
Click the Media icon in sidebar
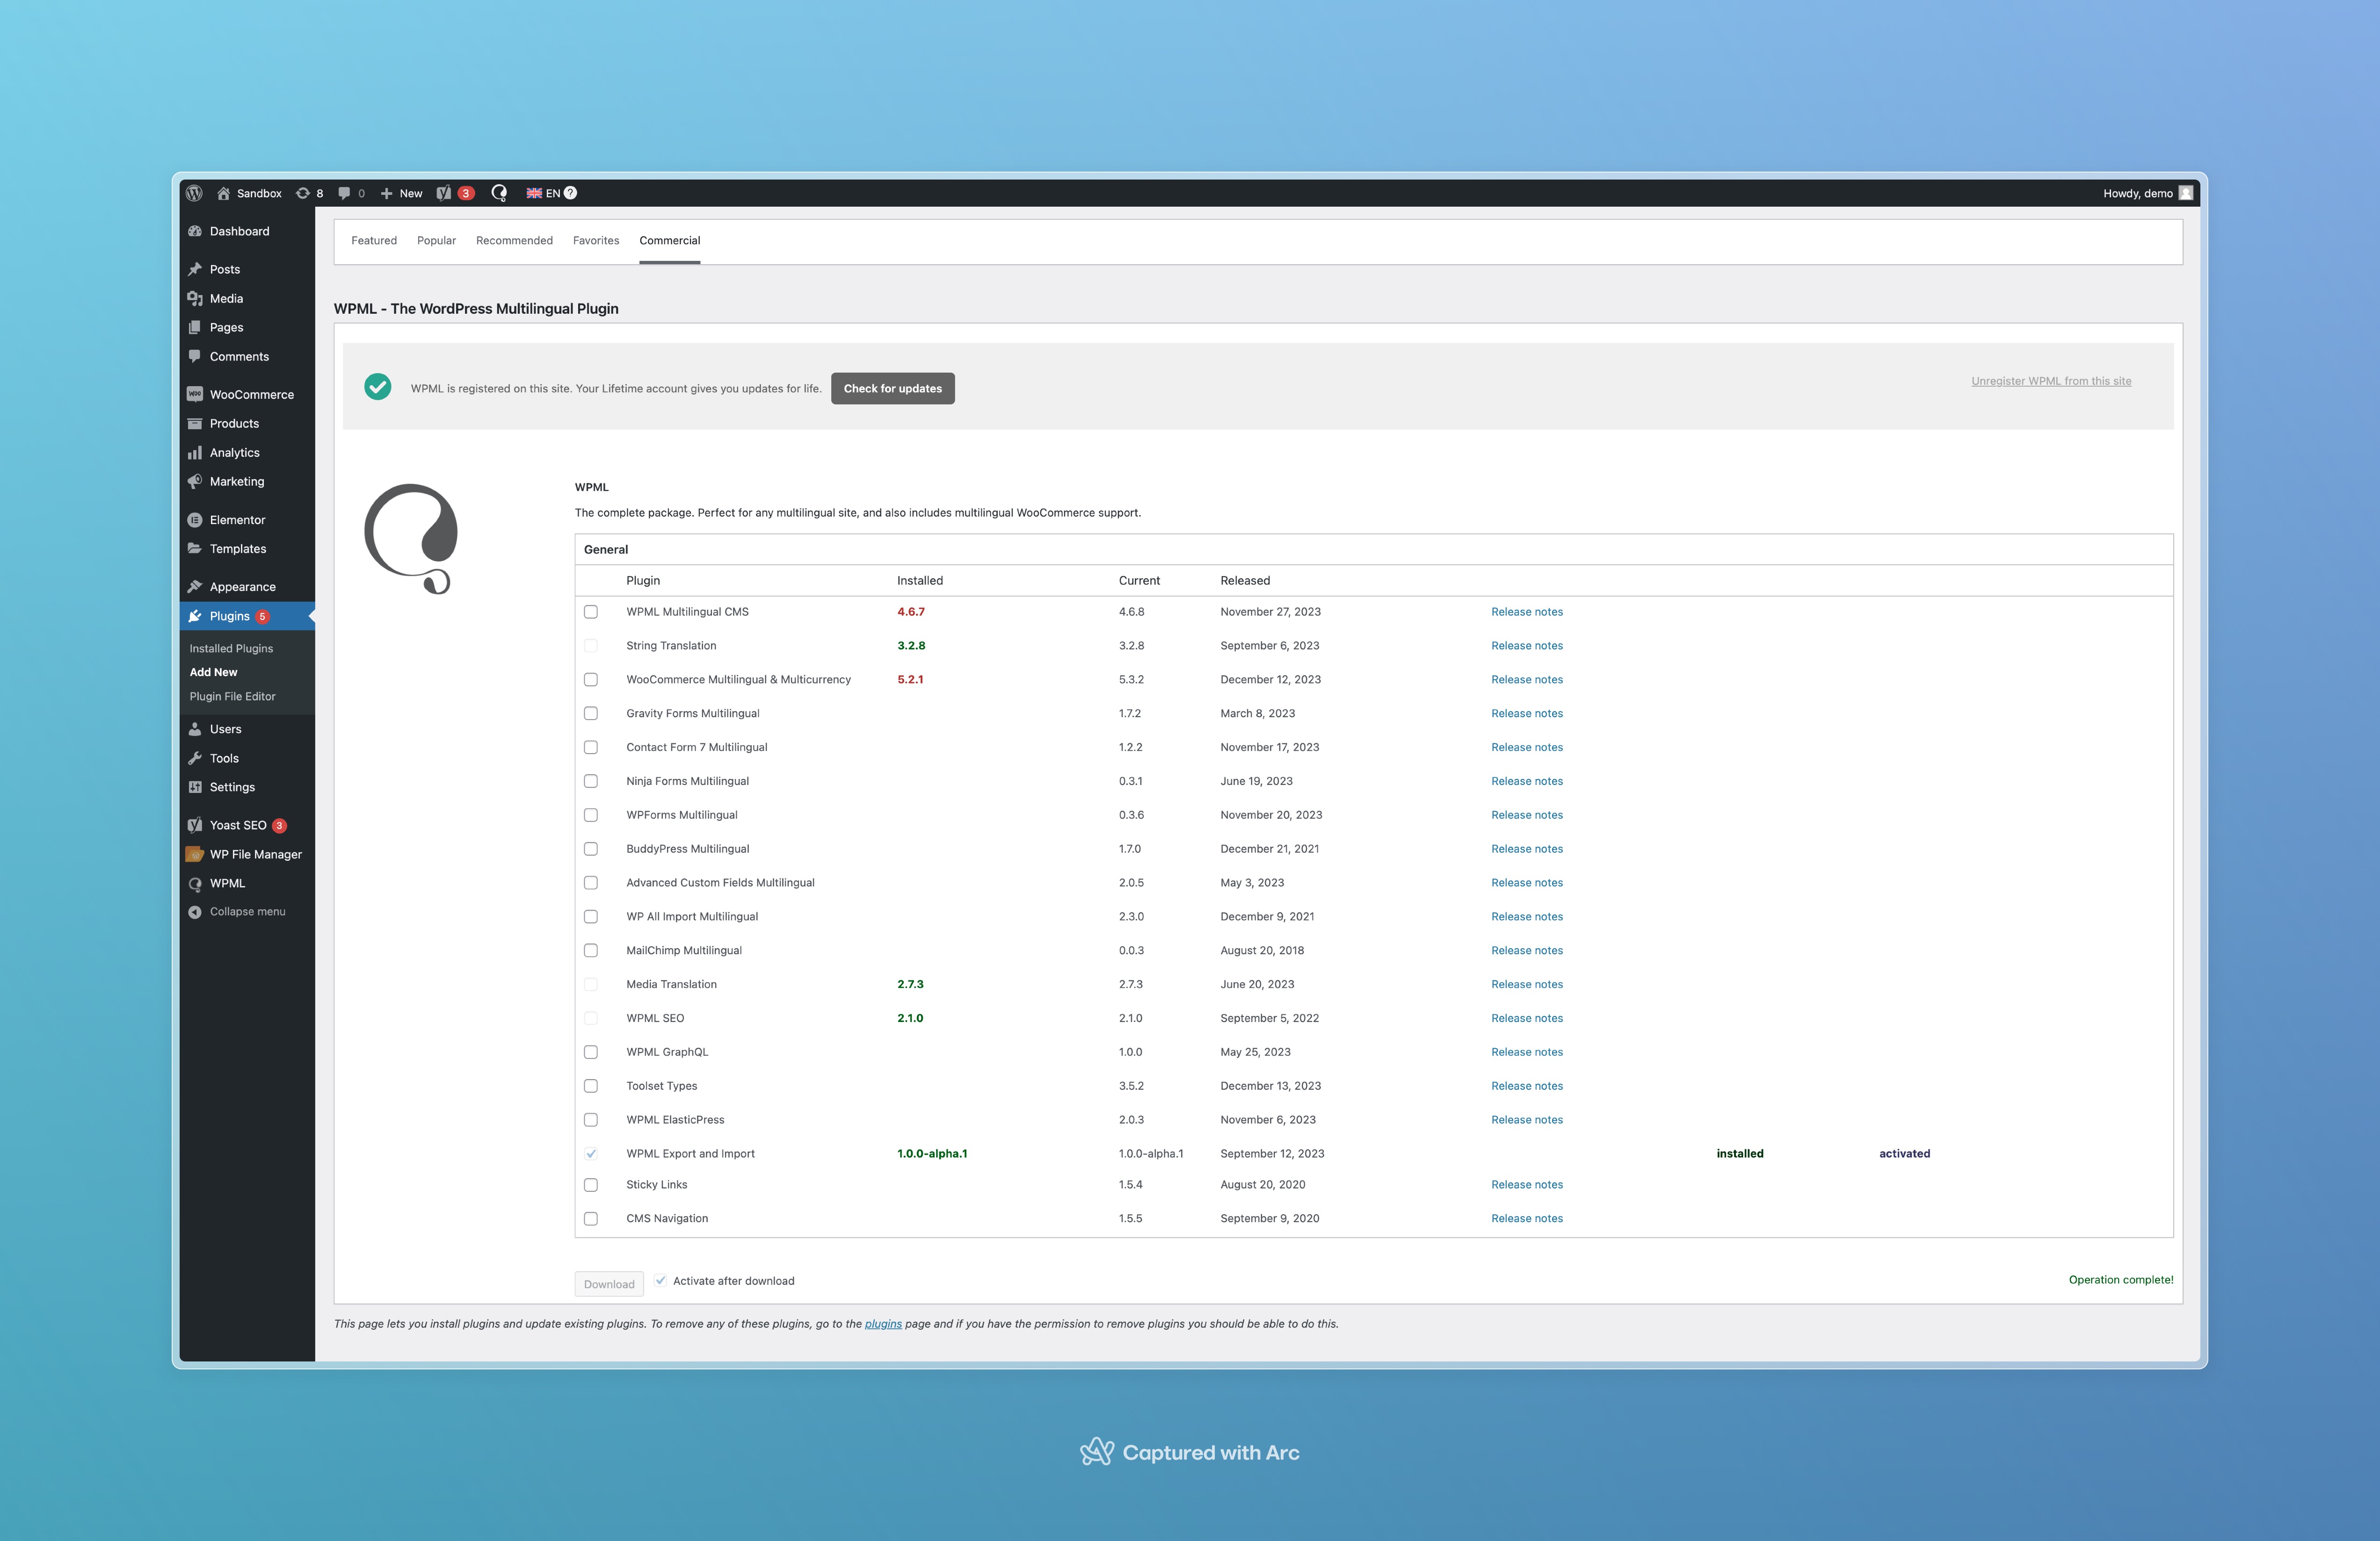(x=195, y=298)
